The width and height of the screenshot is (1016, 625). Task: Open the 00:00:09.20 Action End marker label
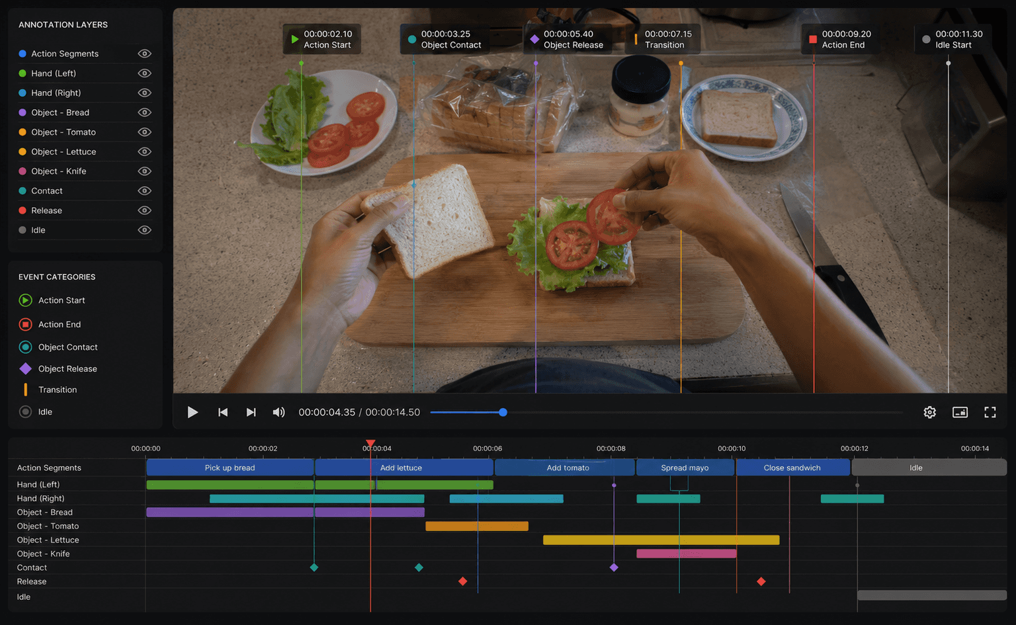tap(841, 39)
